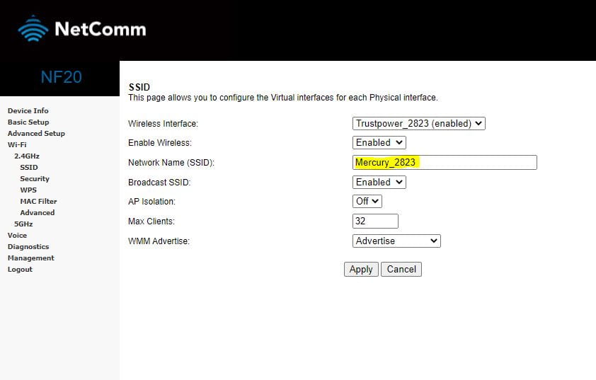
Task: Click the NetComm logo icon
Action: coord(33,29)
